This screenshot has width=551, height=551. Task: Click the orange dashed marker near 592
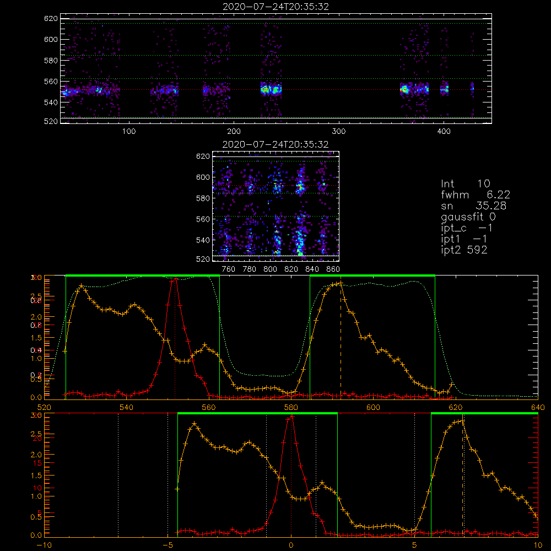pos(341,340)
